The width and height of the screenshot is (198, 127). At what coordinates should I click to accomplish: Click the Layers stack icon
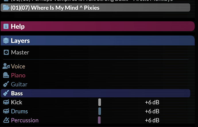pos(6,41)
